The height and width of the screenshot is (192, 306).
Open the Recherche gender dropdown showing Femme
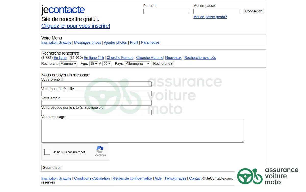point(68,64)
